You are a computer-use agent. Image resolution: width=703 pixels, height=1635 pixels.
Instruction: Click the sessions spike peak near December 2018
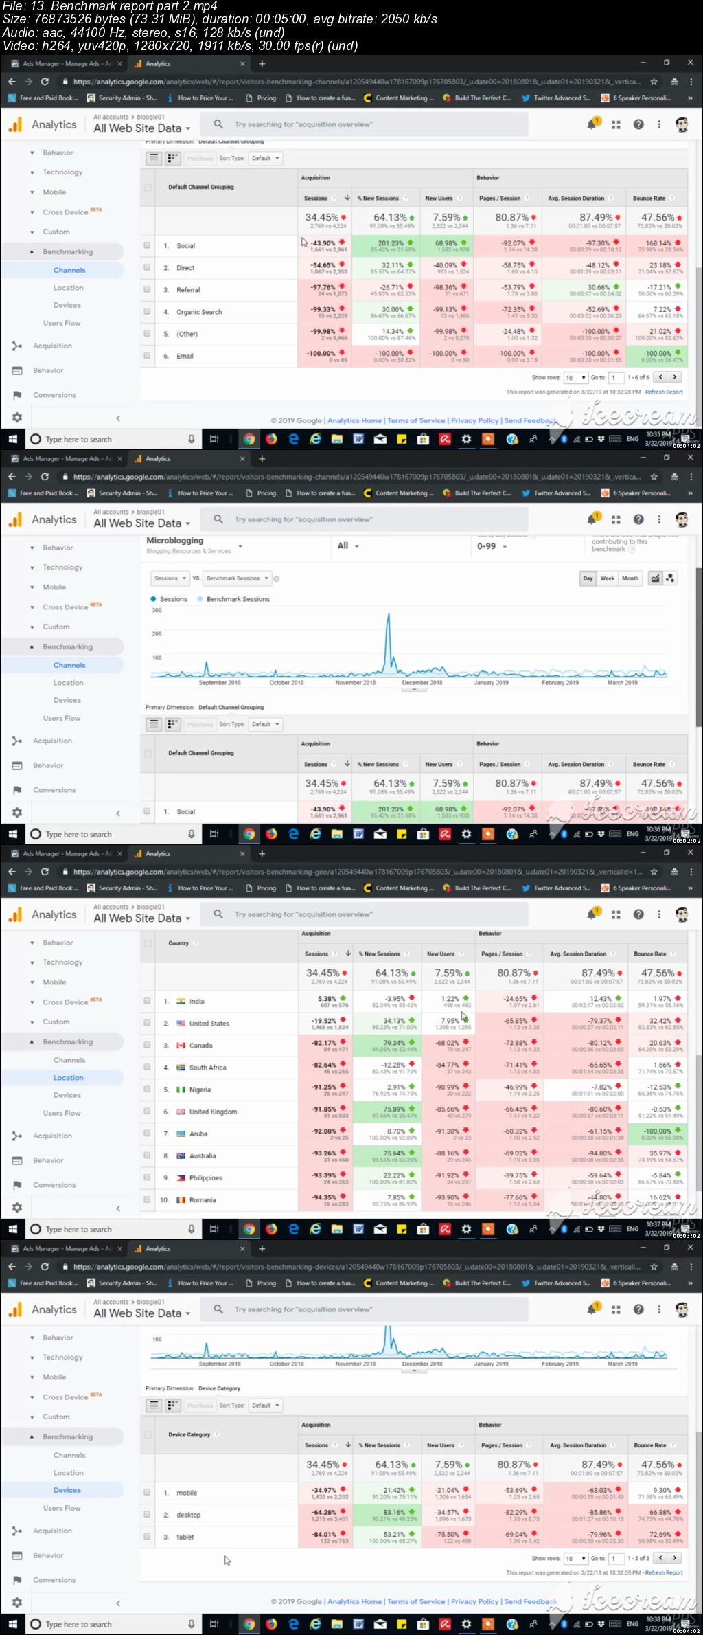389,613
